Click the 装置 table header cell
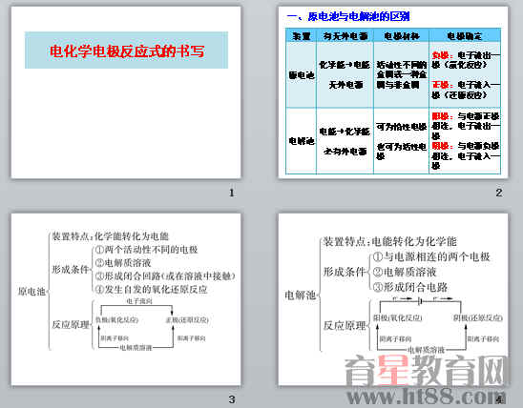Viewport: 523px width, 408px height. pos(302,35)
